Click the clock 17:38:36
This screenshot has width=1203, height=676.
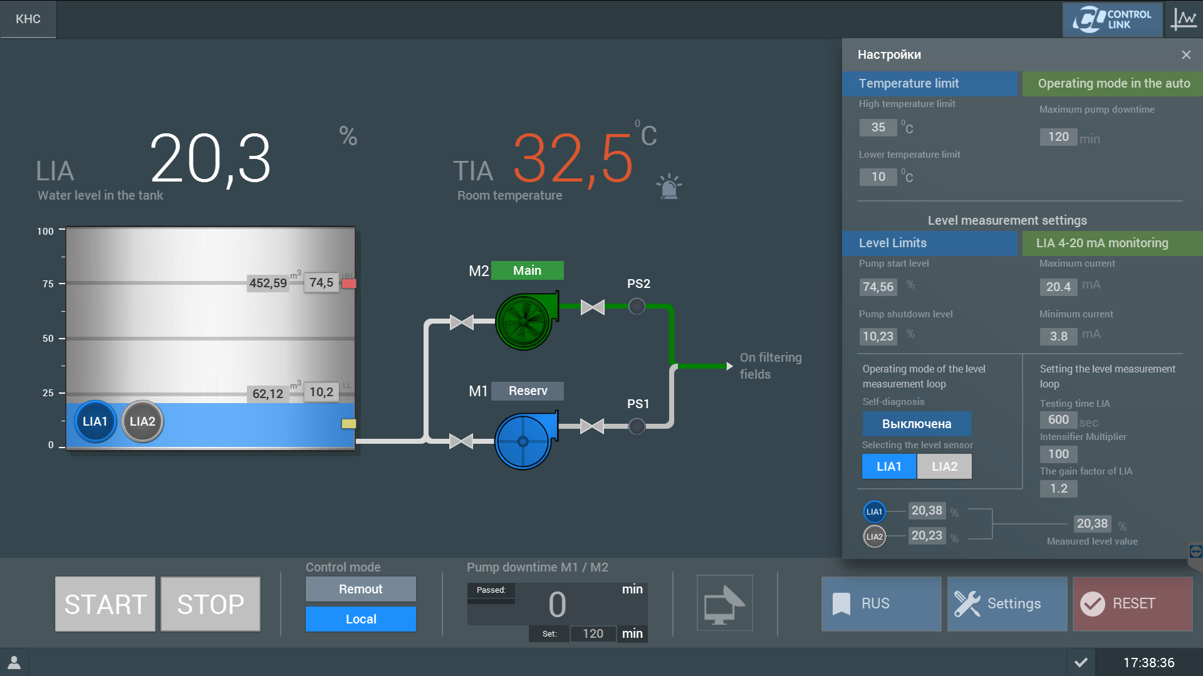coord(1149,662)
